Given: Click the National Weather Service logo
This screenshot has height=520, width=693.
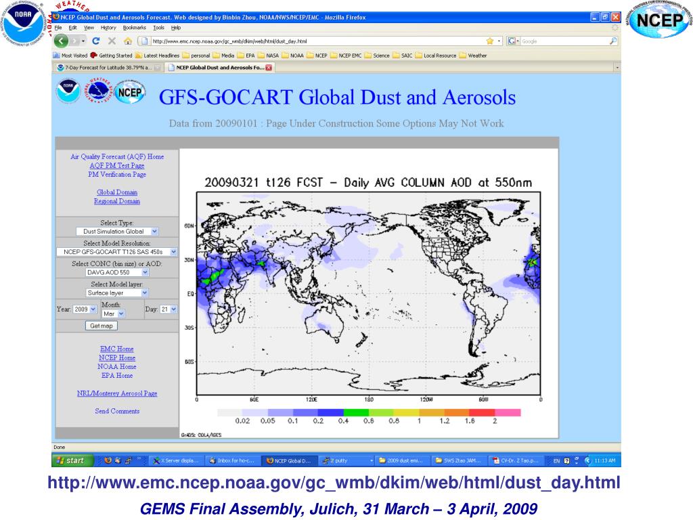Looking at the screenshot, I should coord(97,91).
